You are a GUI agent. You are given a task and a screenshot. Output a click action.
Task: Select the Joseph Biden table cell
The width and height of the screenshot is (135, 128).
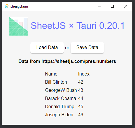point(59,115)
